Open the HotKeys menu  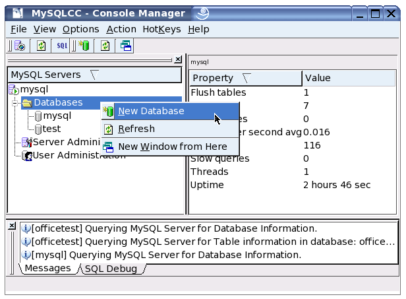(162, 29)
